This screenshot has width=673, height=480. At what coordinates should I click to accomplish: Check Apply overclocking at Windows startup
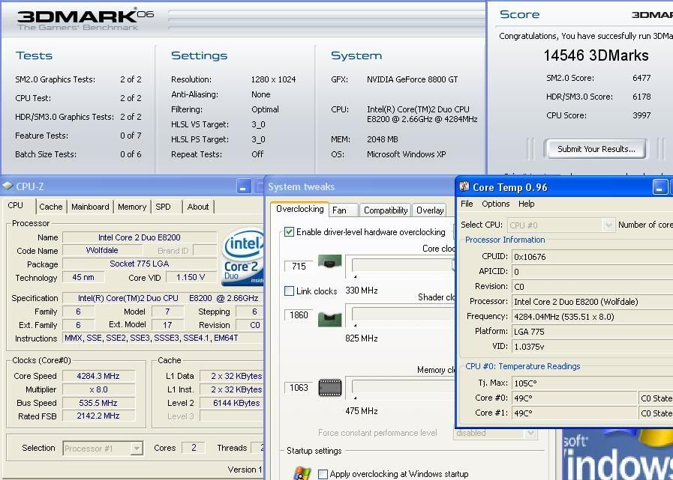click(x=323, y=474)
